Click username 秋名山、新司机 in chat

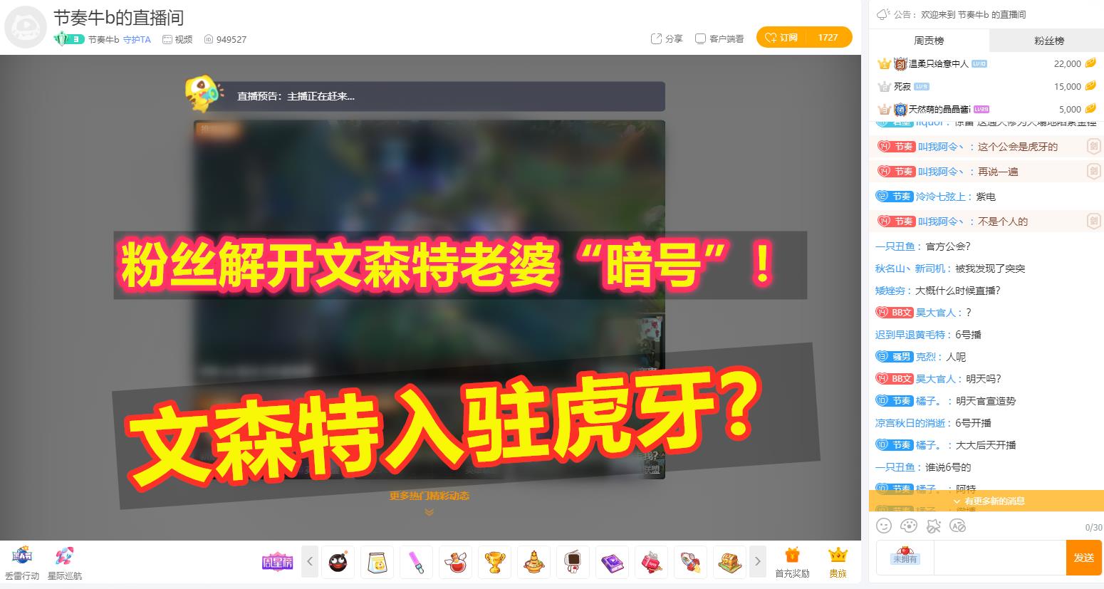tap(910, 269)
